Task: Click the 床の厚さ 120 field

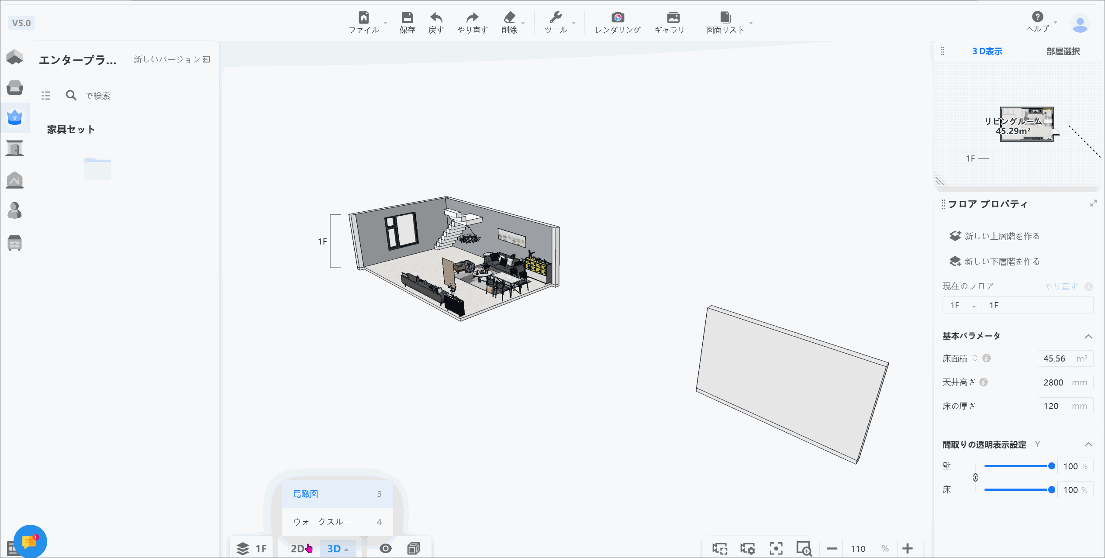Action: pos(1065,406)
